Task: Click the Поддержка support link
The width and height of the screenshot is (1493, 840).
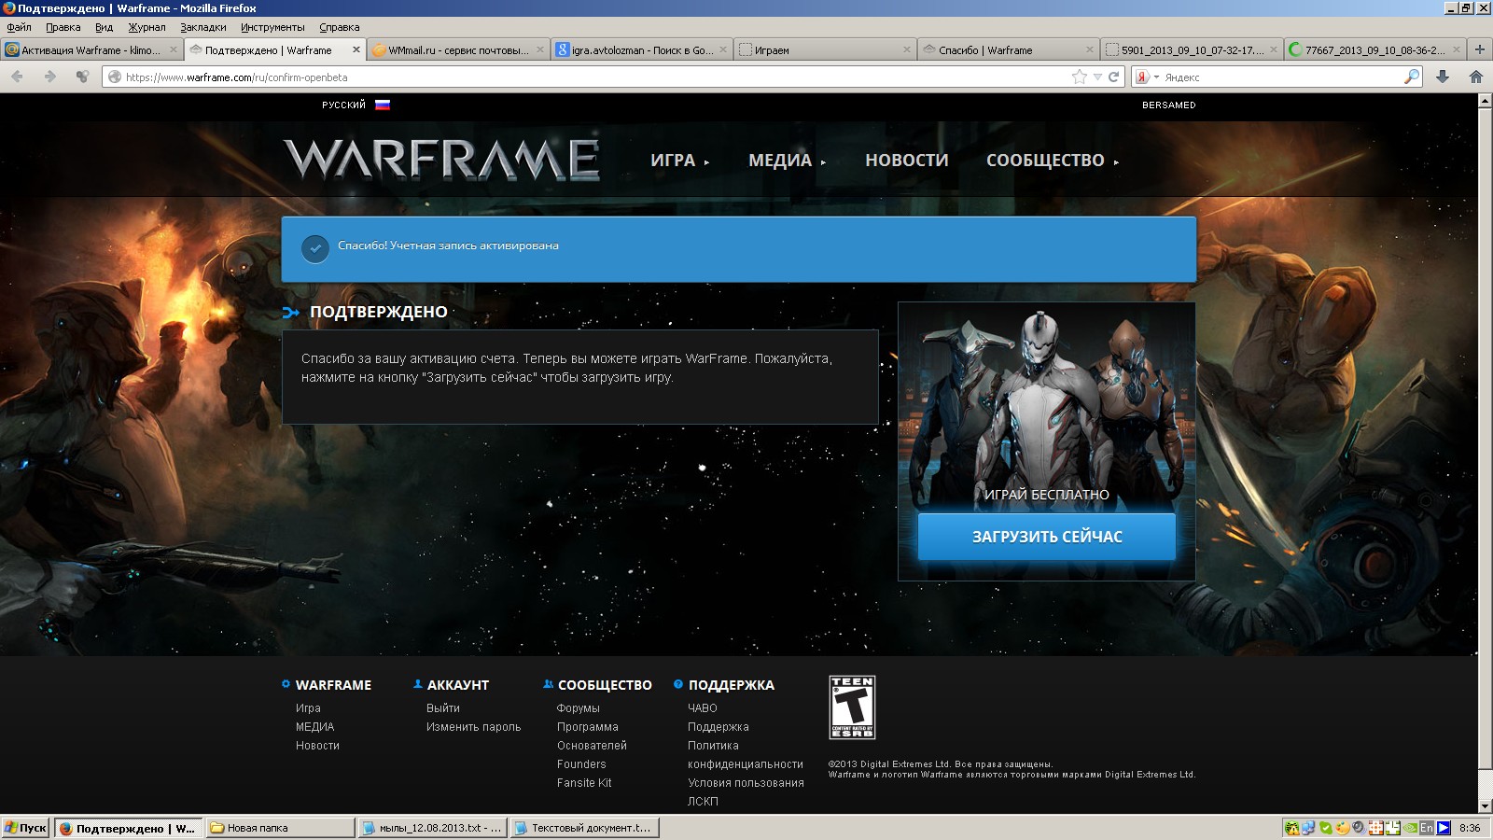Action: [719, 727]
